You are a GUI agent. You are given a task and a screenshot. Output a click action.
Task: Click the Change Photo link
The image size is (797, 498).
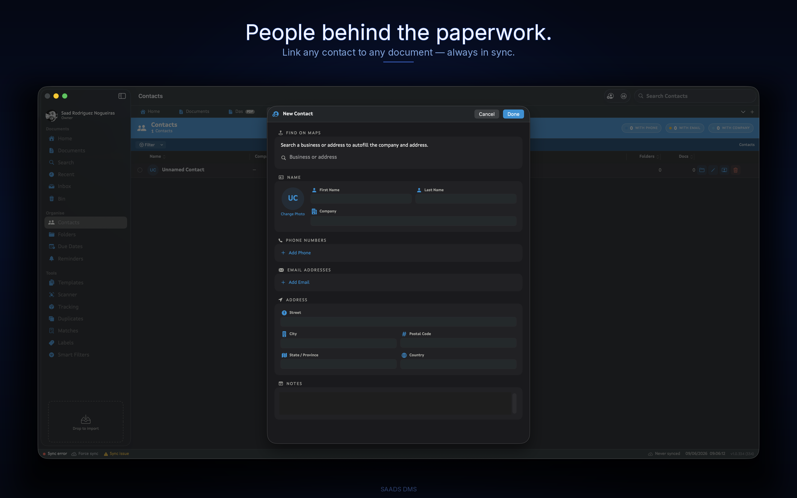(x=293, y=214)
